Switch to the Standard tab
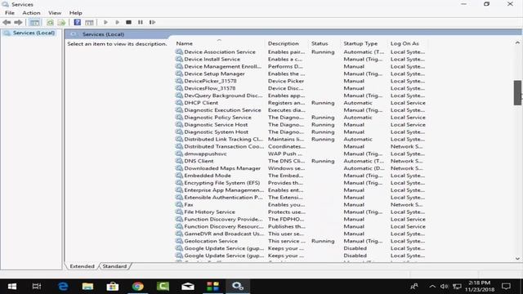This screenshot has height=294, width=523. (x=114, y=266)
